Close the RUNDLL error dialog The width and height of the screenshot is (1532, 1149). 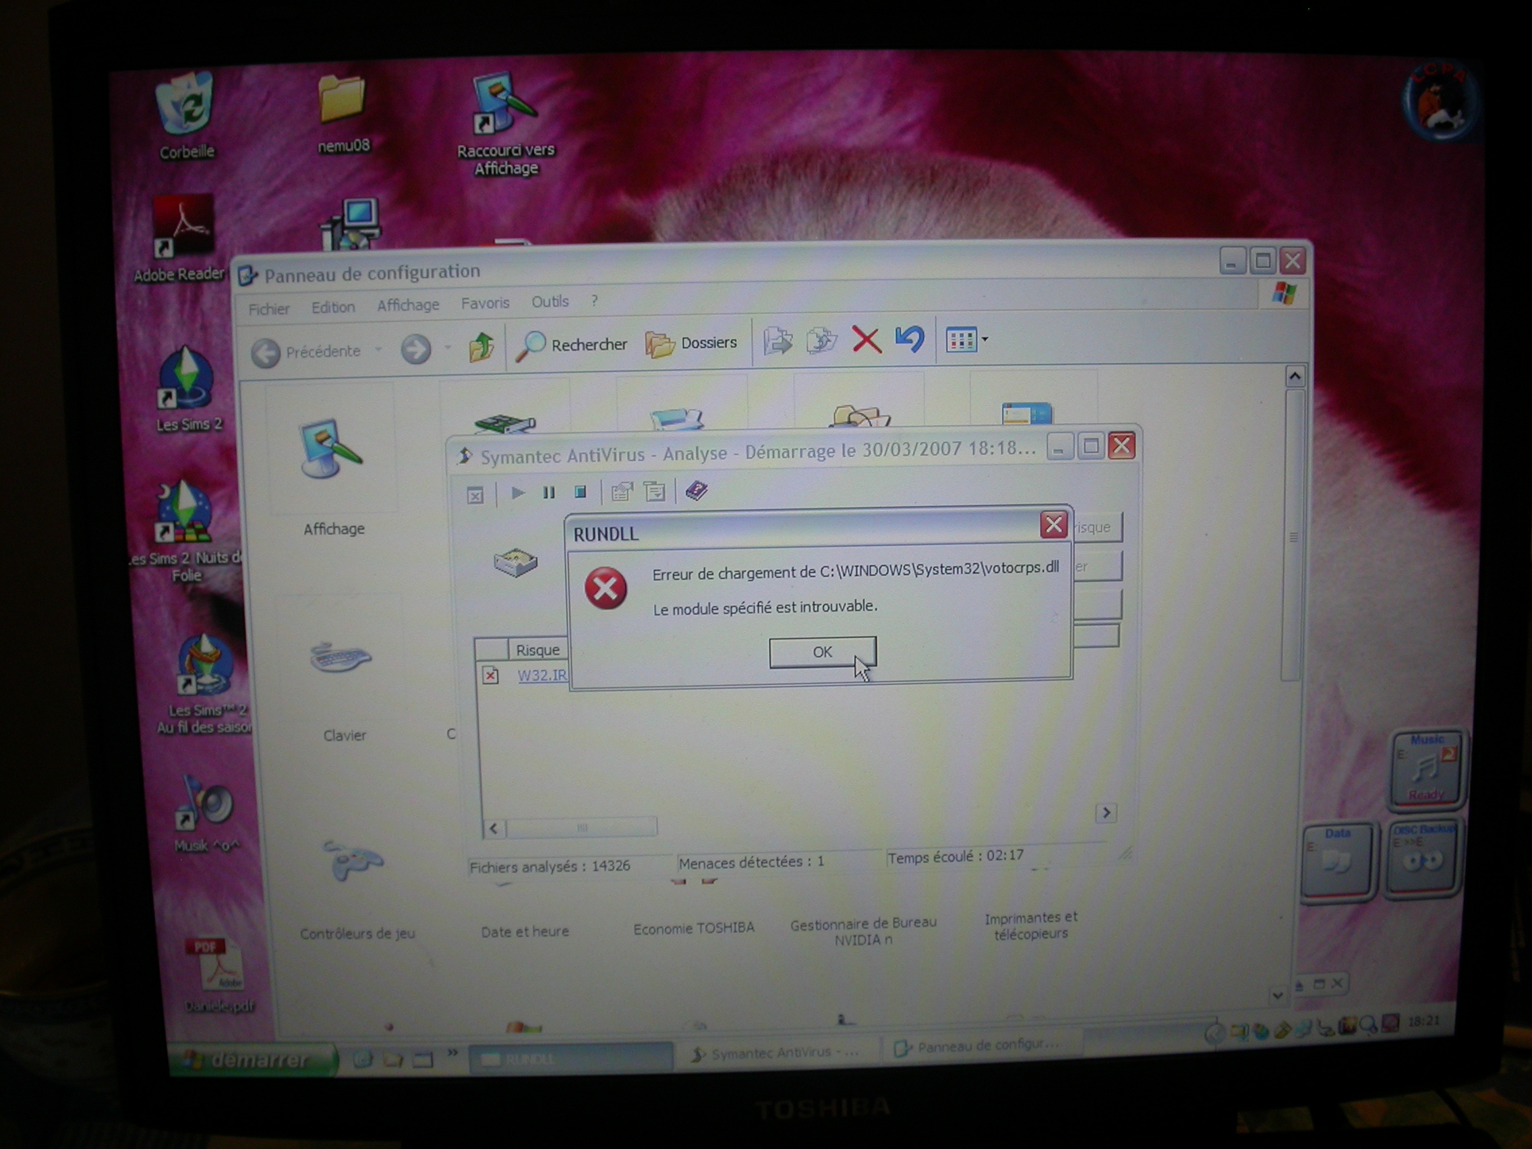pos(1053,525)
